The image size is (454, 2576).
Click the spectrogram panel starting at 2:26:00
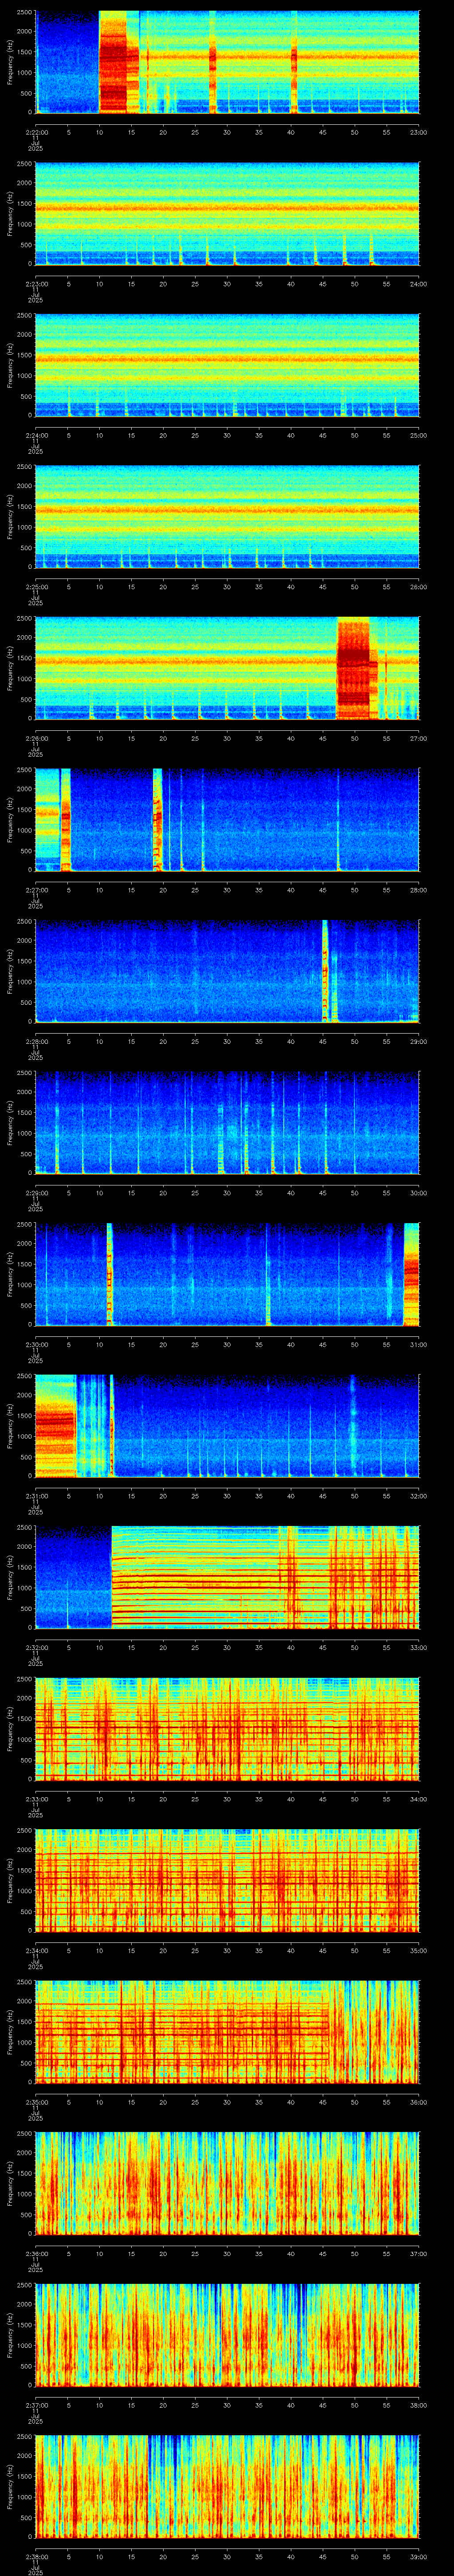pos(227,668)
